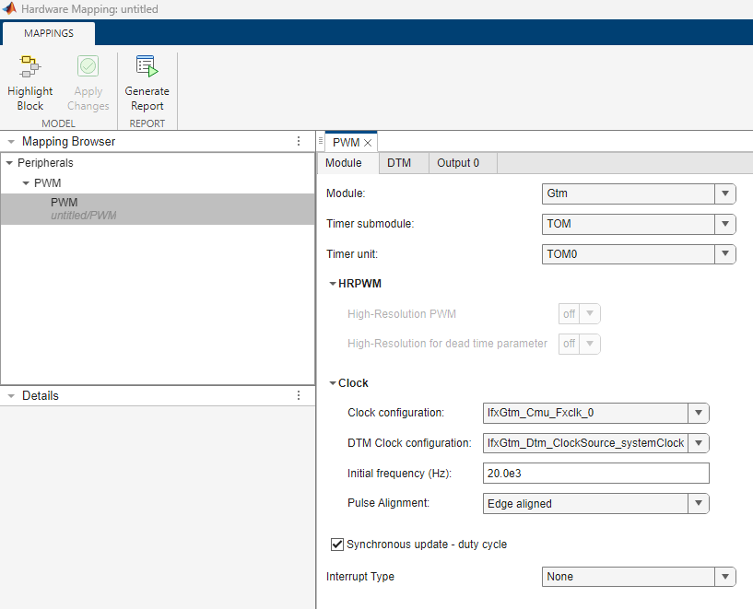Toggle Synchronous update duty cycle checkbox
This screenshot has width=753, height=609.
[x=337, y=545]
